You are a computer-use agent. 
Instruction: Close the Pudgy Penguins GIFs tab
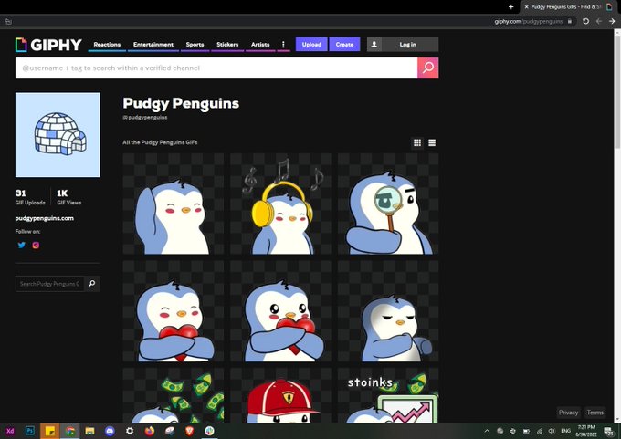[526, 6]
